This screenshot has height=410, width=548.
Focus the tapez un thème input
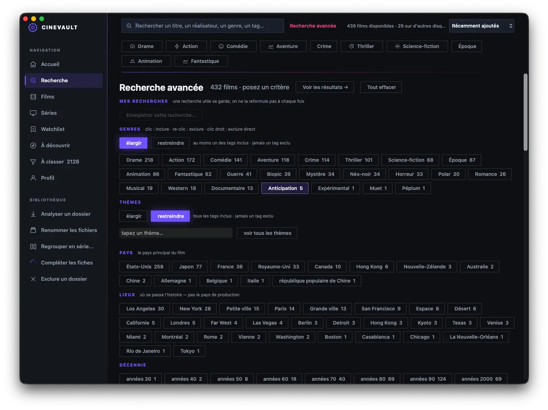click(176, 233)
